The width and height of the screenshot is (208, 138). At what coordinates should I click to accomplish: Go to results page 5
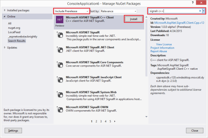110,121
